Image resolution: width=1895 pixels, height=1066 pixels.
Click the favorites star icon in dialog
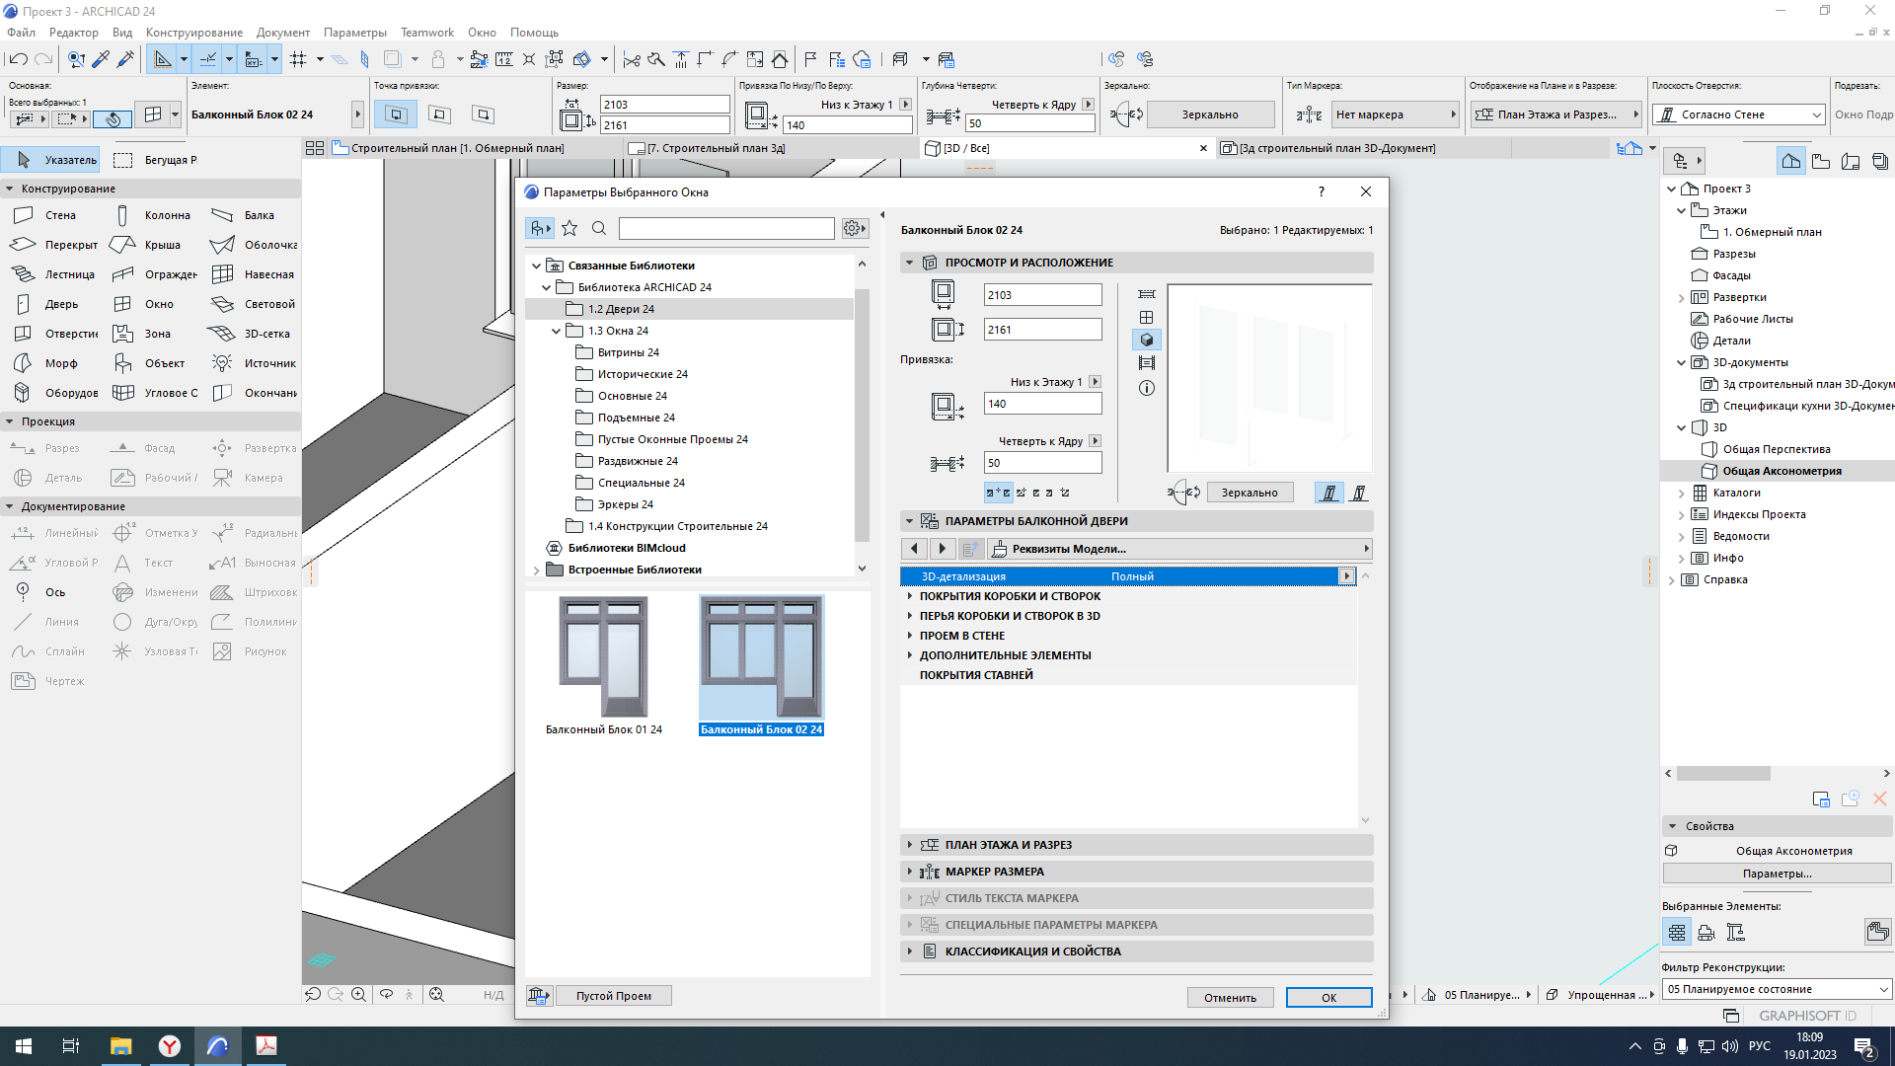569,229
